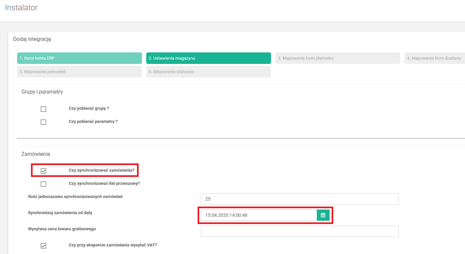Uncheck 'Czy synchronizować zamówienia' checkbox
The height and width of the screenshot is (254, 465).
tap(43, 171)
